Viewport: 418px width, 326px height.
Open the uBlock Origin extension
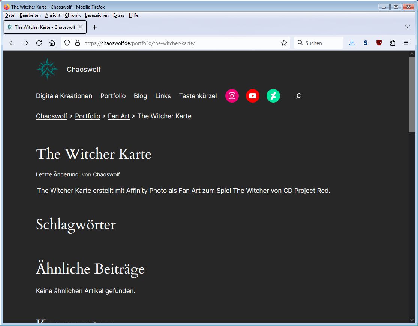(379, 43)
